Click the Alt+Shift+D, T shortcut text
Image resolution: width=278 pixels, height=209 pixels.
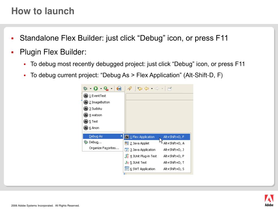coord(174,162)
